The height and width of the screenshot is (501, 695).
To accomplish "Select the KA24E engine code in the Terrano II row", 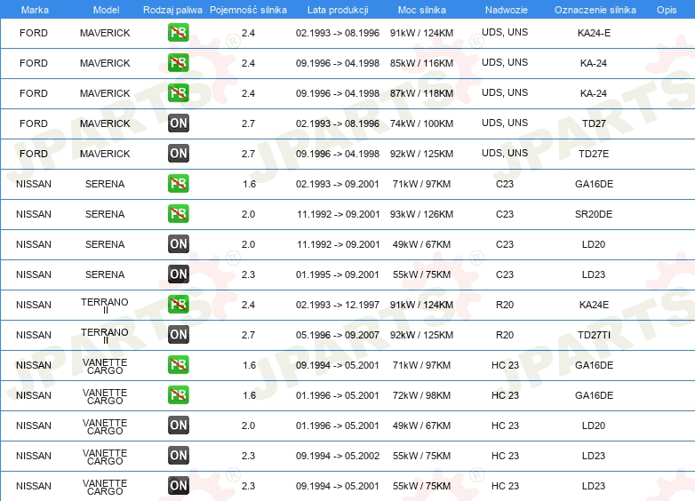I will (594, 305).
